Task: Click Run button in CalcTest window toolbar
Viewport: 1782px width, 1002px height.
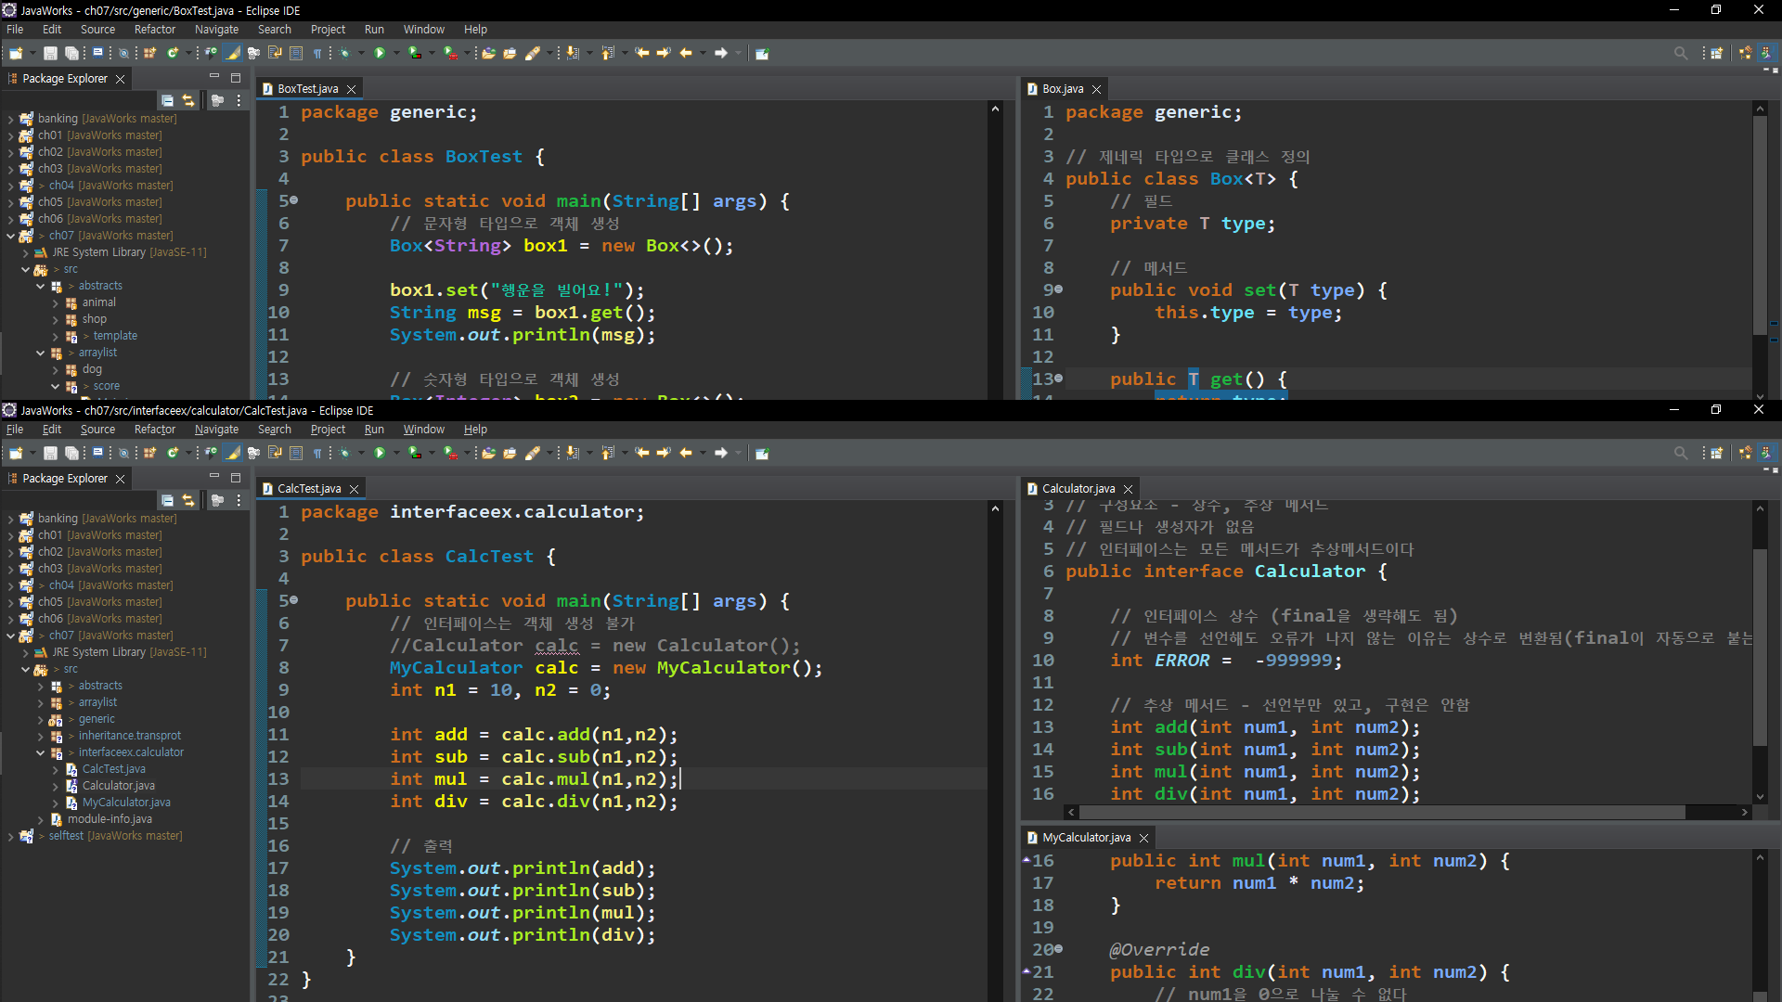Action: click(379, 454)
